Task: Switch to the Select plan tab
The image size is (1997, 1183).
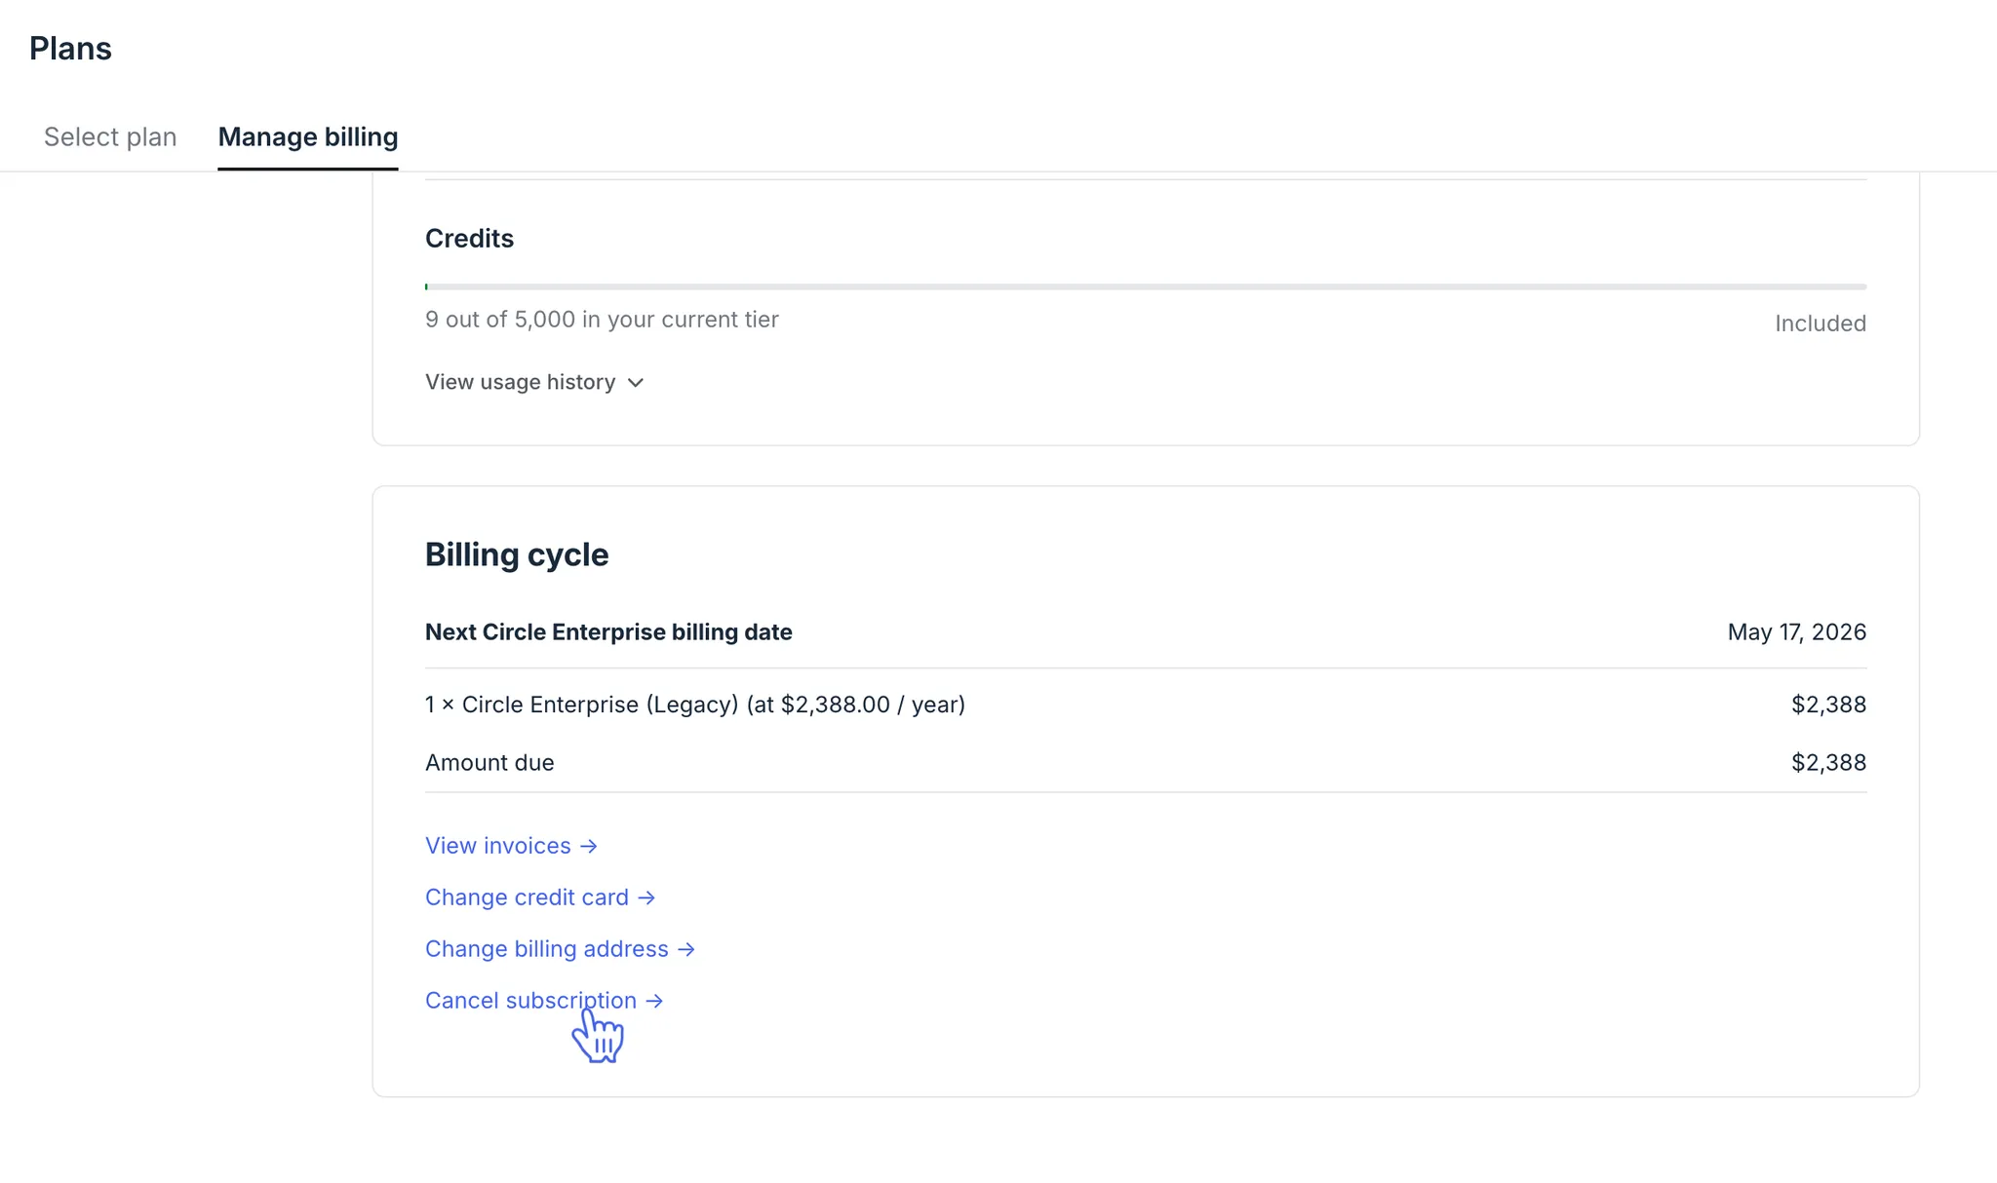Action: point(110,136)
